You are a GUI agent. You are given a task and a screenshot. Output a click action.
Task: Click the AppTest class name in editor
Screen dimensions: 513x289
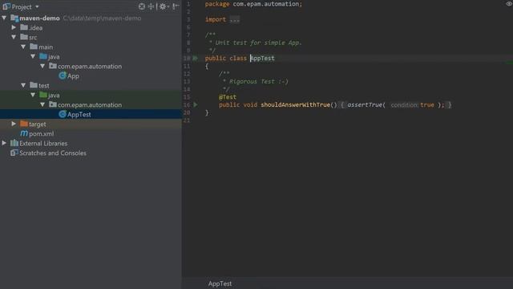[262, 58]
